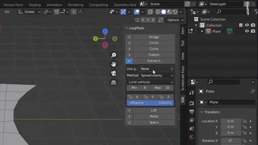Toggle viewport gizmos icon
258x145 pixels.
(x=123, y=12)
